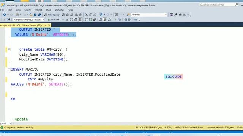Viewport: 243px width, 136px height.
Task: Open the Tools menu
Action: coord(49,10)
